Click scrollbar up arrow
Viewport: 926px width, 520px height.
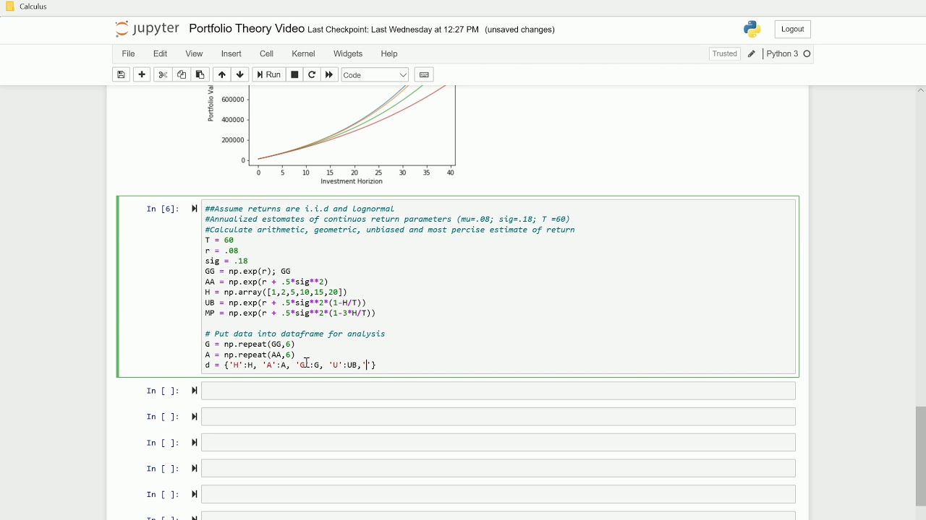920,90
